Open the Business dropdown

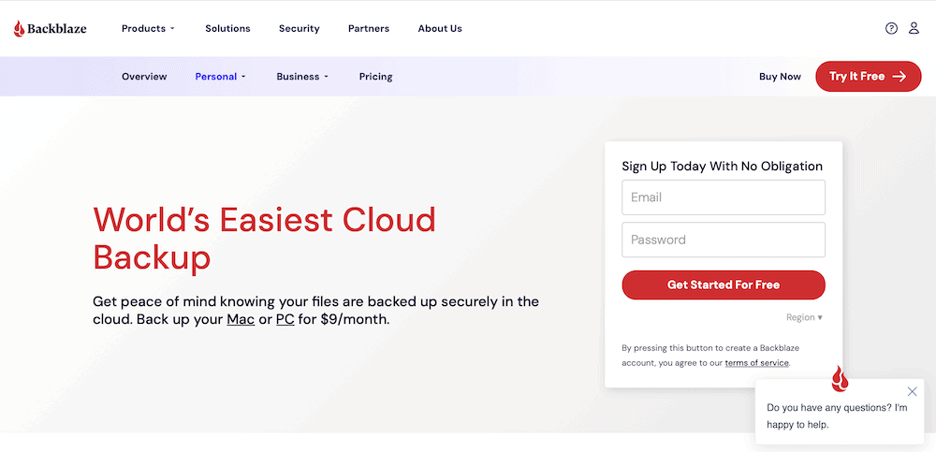302,77
